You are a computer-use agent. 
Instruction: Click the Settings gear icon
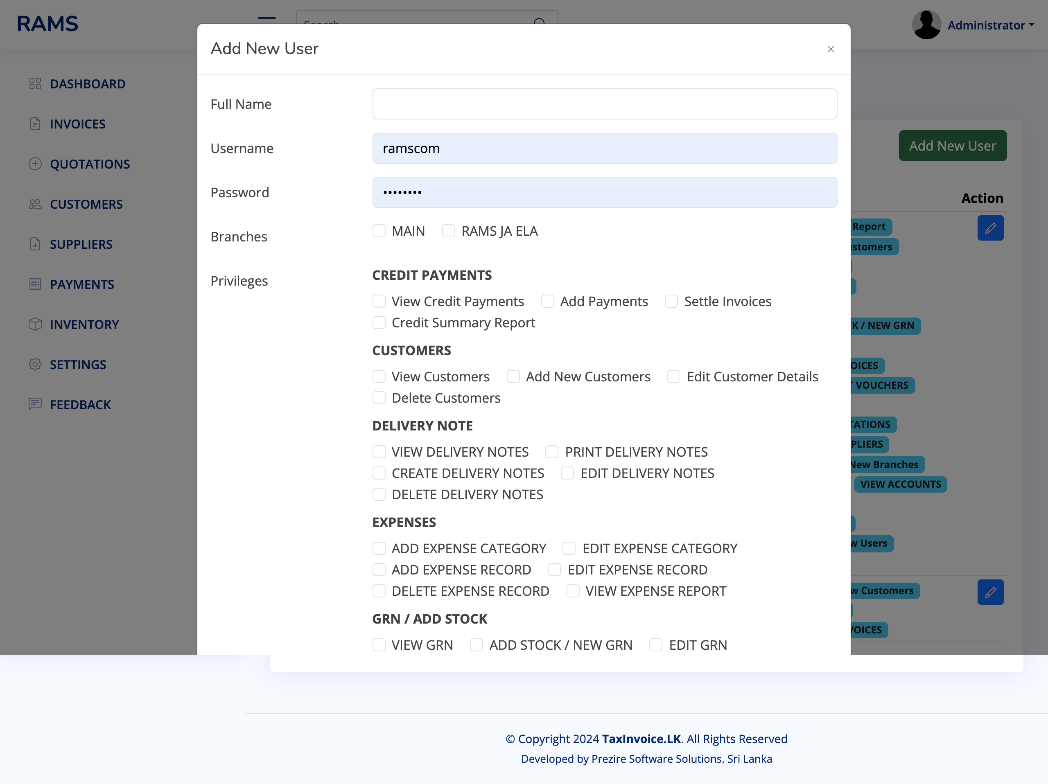pos(35,364)
